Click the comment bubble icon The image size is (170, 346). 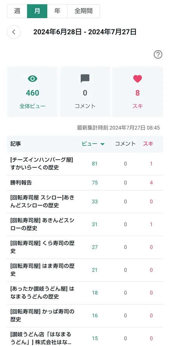coord(85,78)
